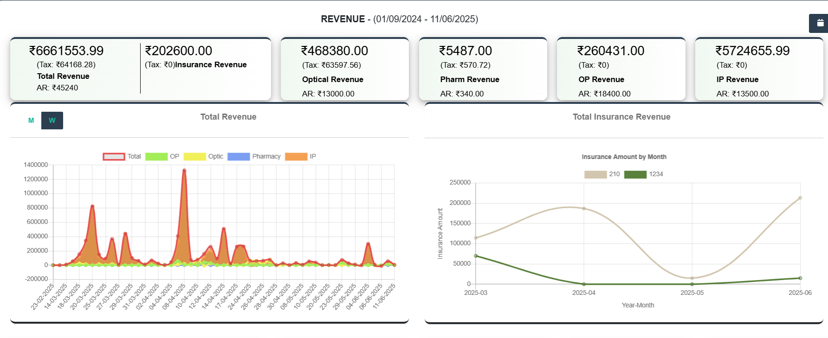Click the Total Revenue summary card

(x=74, y=69)
